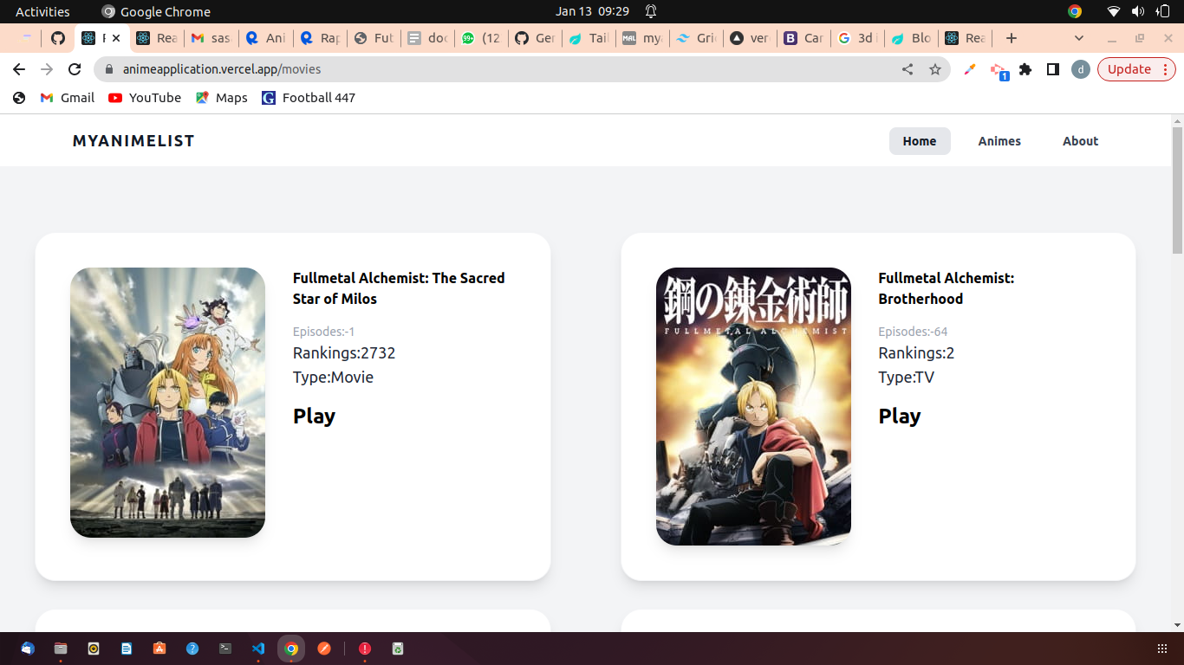Switch to the Animes page
Image resolution: width=1184 pixels, height=665 pixels.
coord(999,140)
